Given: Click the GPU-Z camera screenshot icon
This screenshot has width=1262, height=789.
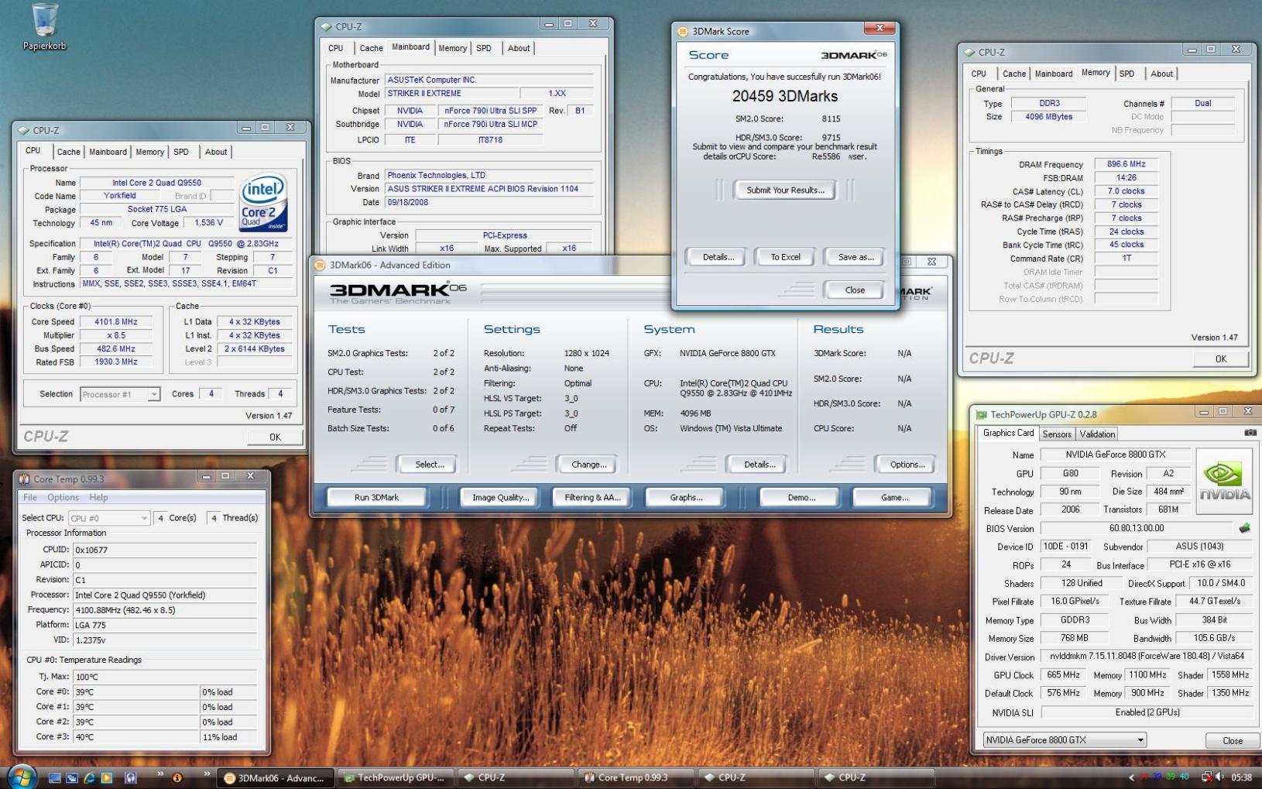Looking at the screenshot, I should pos(1250,433).
